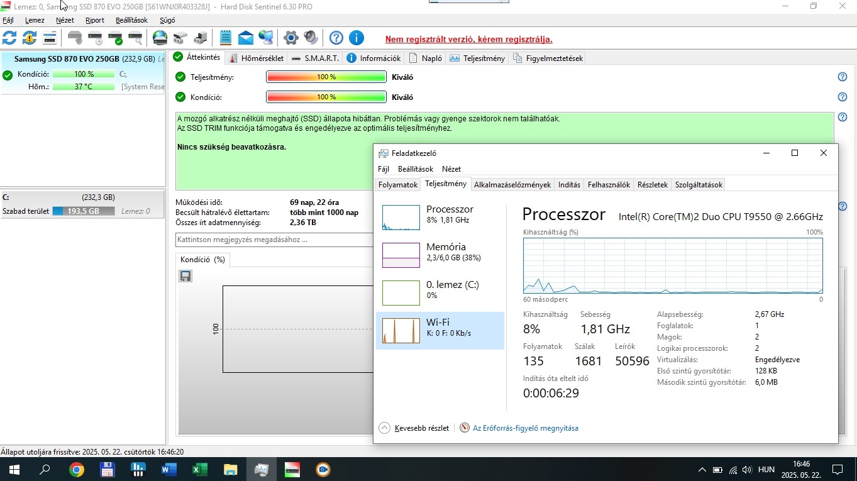Select the Samsung SSD 870 EVO disk entry

(x=82, y=73)
